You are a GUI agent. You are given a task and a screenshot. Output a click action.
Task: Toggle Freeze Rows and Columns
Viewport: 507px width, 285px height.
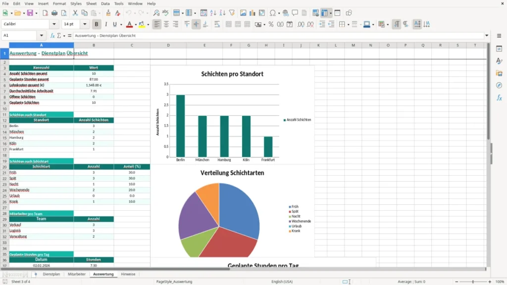coord(324,13)
